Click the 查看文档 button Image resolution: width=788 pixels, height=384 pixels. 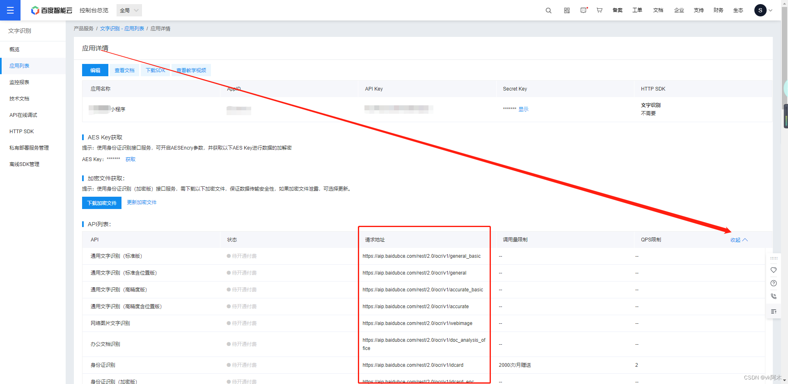pos(124,70)
